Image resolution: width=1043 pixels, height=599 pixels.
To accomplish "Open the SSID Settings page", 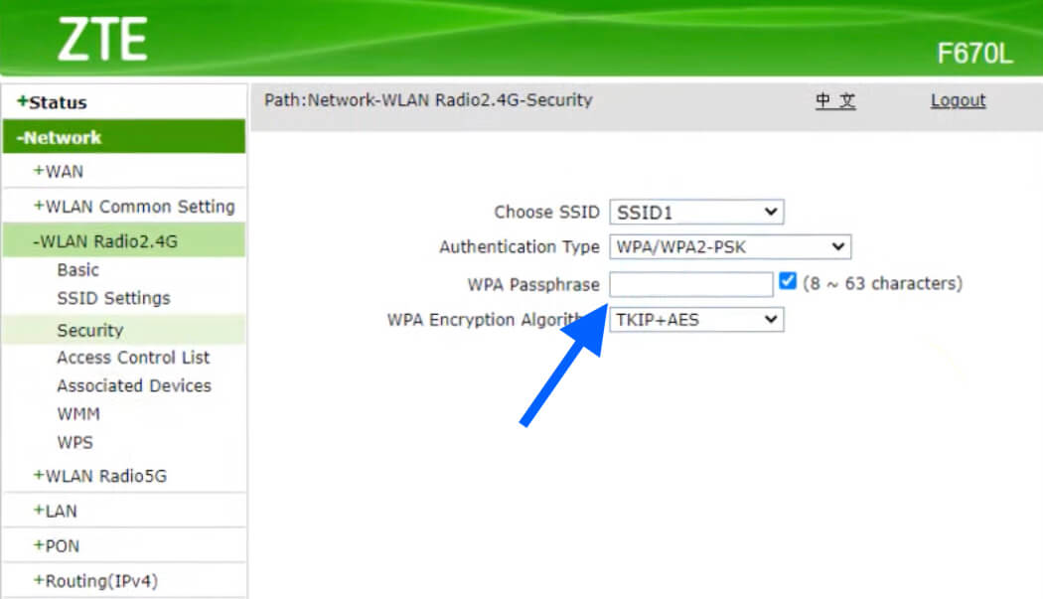I will (x=113, y=298).
